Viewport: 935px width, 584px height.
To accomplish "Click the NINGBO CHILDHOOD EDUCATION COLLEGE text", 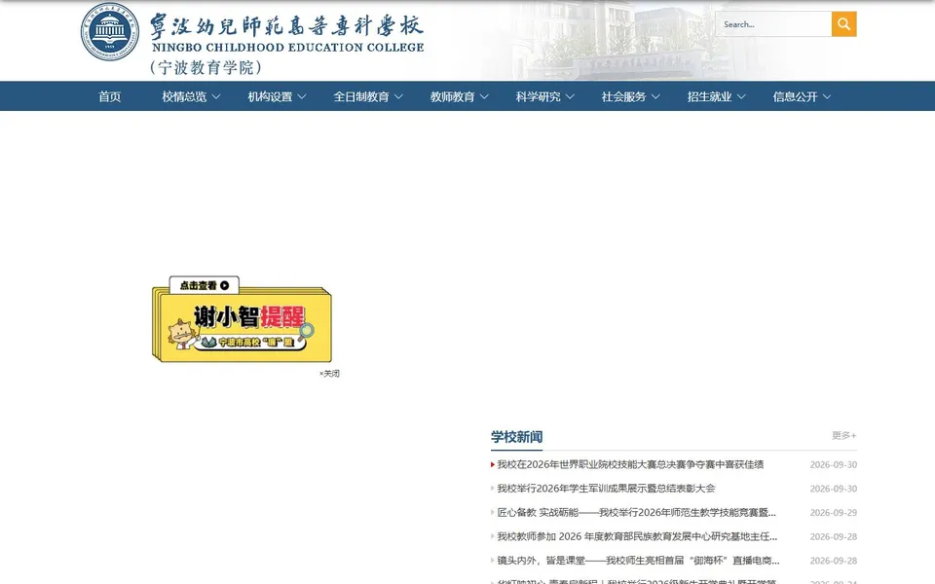I will (288, 47).
